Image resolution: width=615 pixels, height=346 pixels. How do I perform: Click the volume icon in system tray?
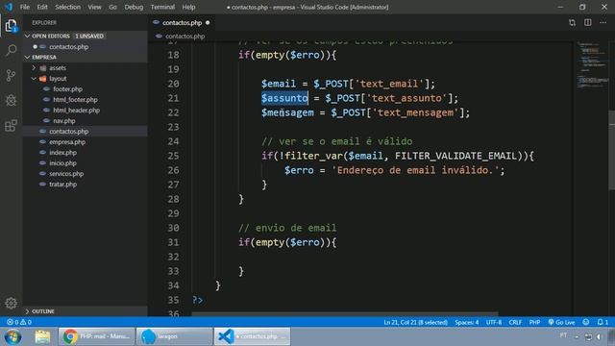[599, 336]
